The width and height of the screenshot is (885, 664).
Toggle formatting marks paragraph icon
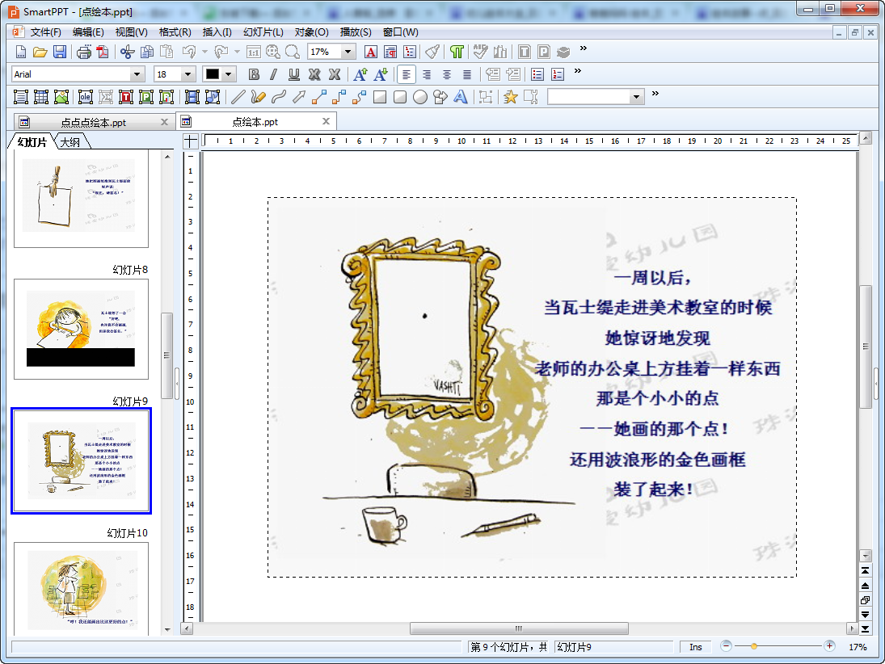pyautogui.click(x=457, y=52)
